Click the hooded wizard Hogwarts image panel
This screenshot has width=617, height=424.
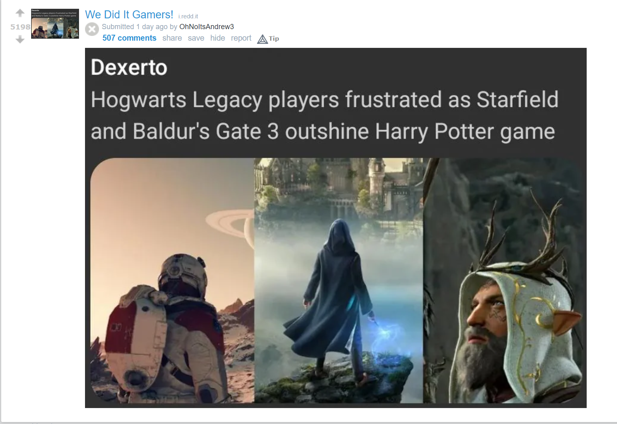click(x=338, y=280)
